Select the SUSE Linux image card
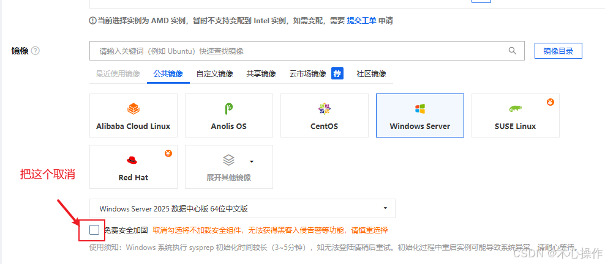 tap(516, 116)
